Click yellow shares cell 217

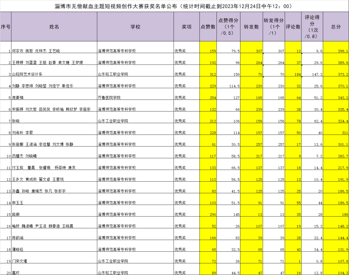tap(251, 153)
